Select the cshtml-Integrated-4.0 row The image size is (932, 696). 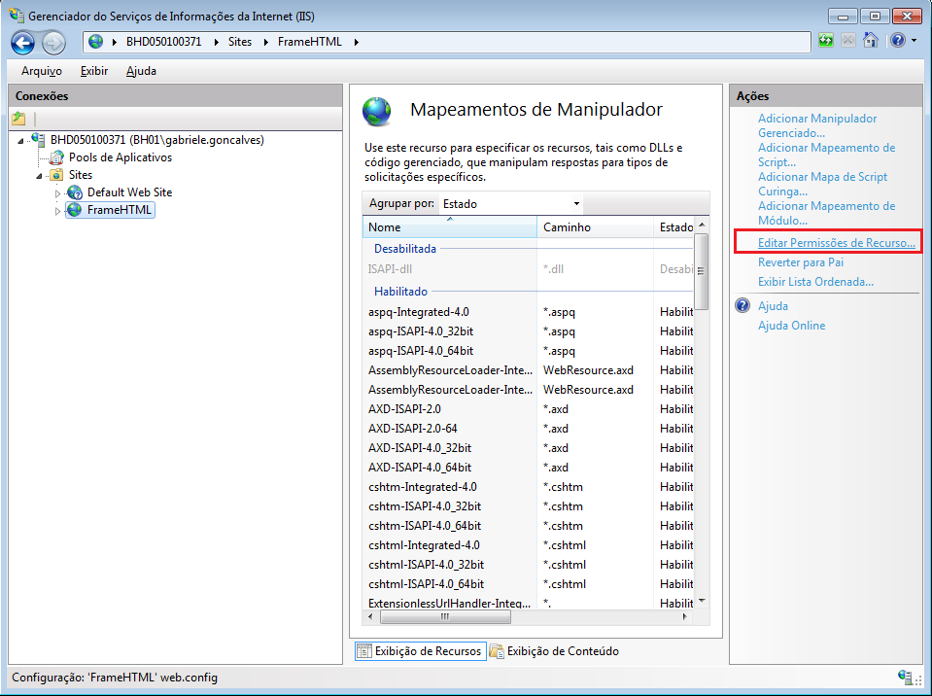528,545
